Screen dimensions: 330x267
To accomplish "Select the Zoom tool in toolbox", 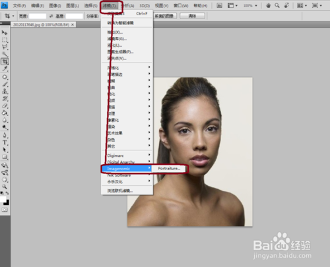I will 5,187.
